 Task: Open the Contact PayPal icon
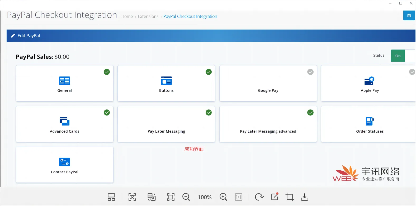pos(65,162)
